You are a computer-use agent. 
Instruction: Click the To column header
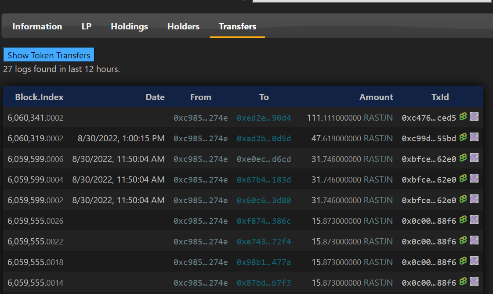pos(264,97)
